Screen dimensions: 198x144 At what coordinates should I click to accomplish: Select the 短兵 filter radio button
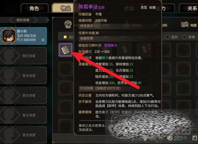168,37
